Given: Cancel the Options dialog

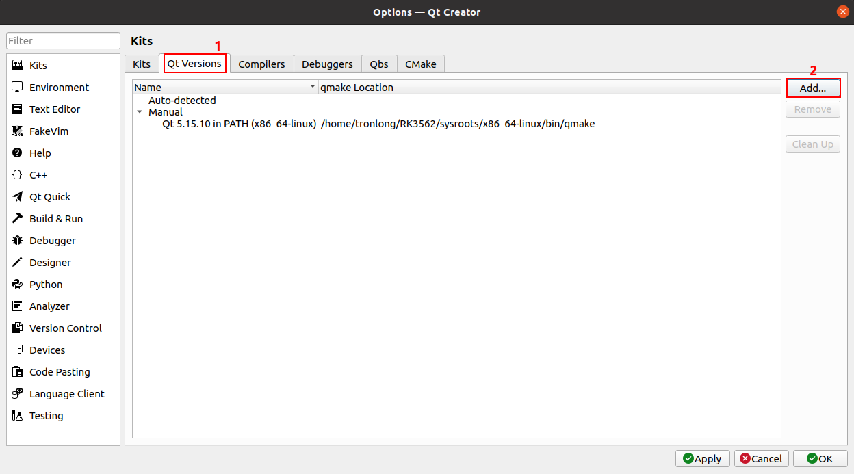Looking at the screenshot, I should pyautogui.click(x=762, y=459).
